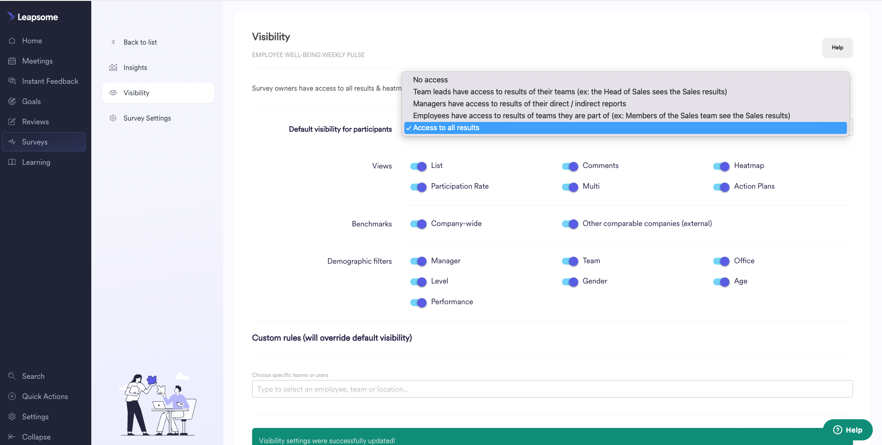
Task: Click the Collapse sidebar arrow icon
Action: click(12, 437)
